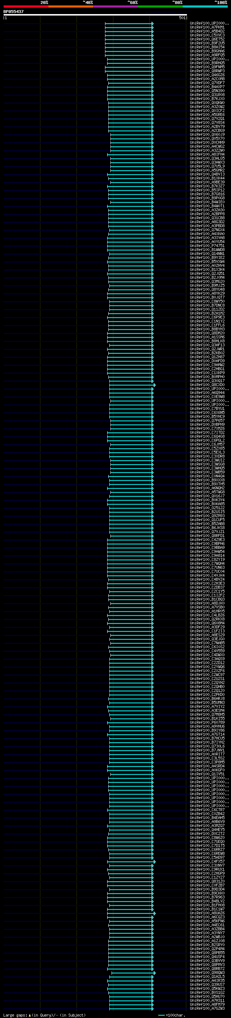Select the UniRef100_Q7P657 label
Screen dimensions: 231x1018
(207, 420)
